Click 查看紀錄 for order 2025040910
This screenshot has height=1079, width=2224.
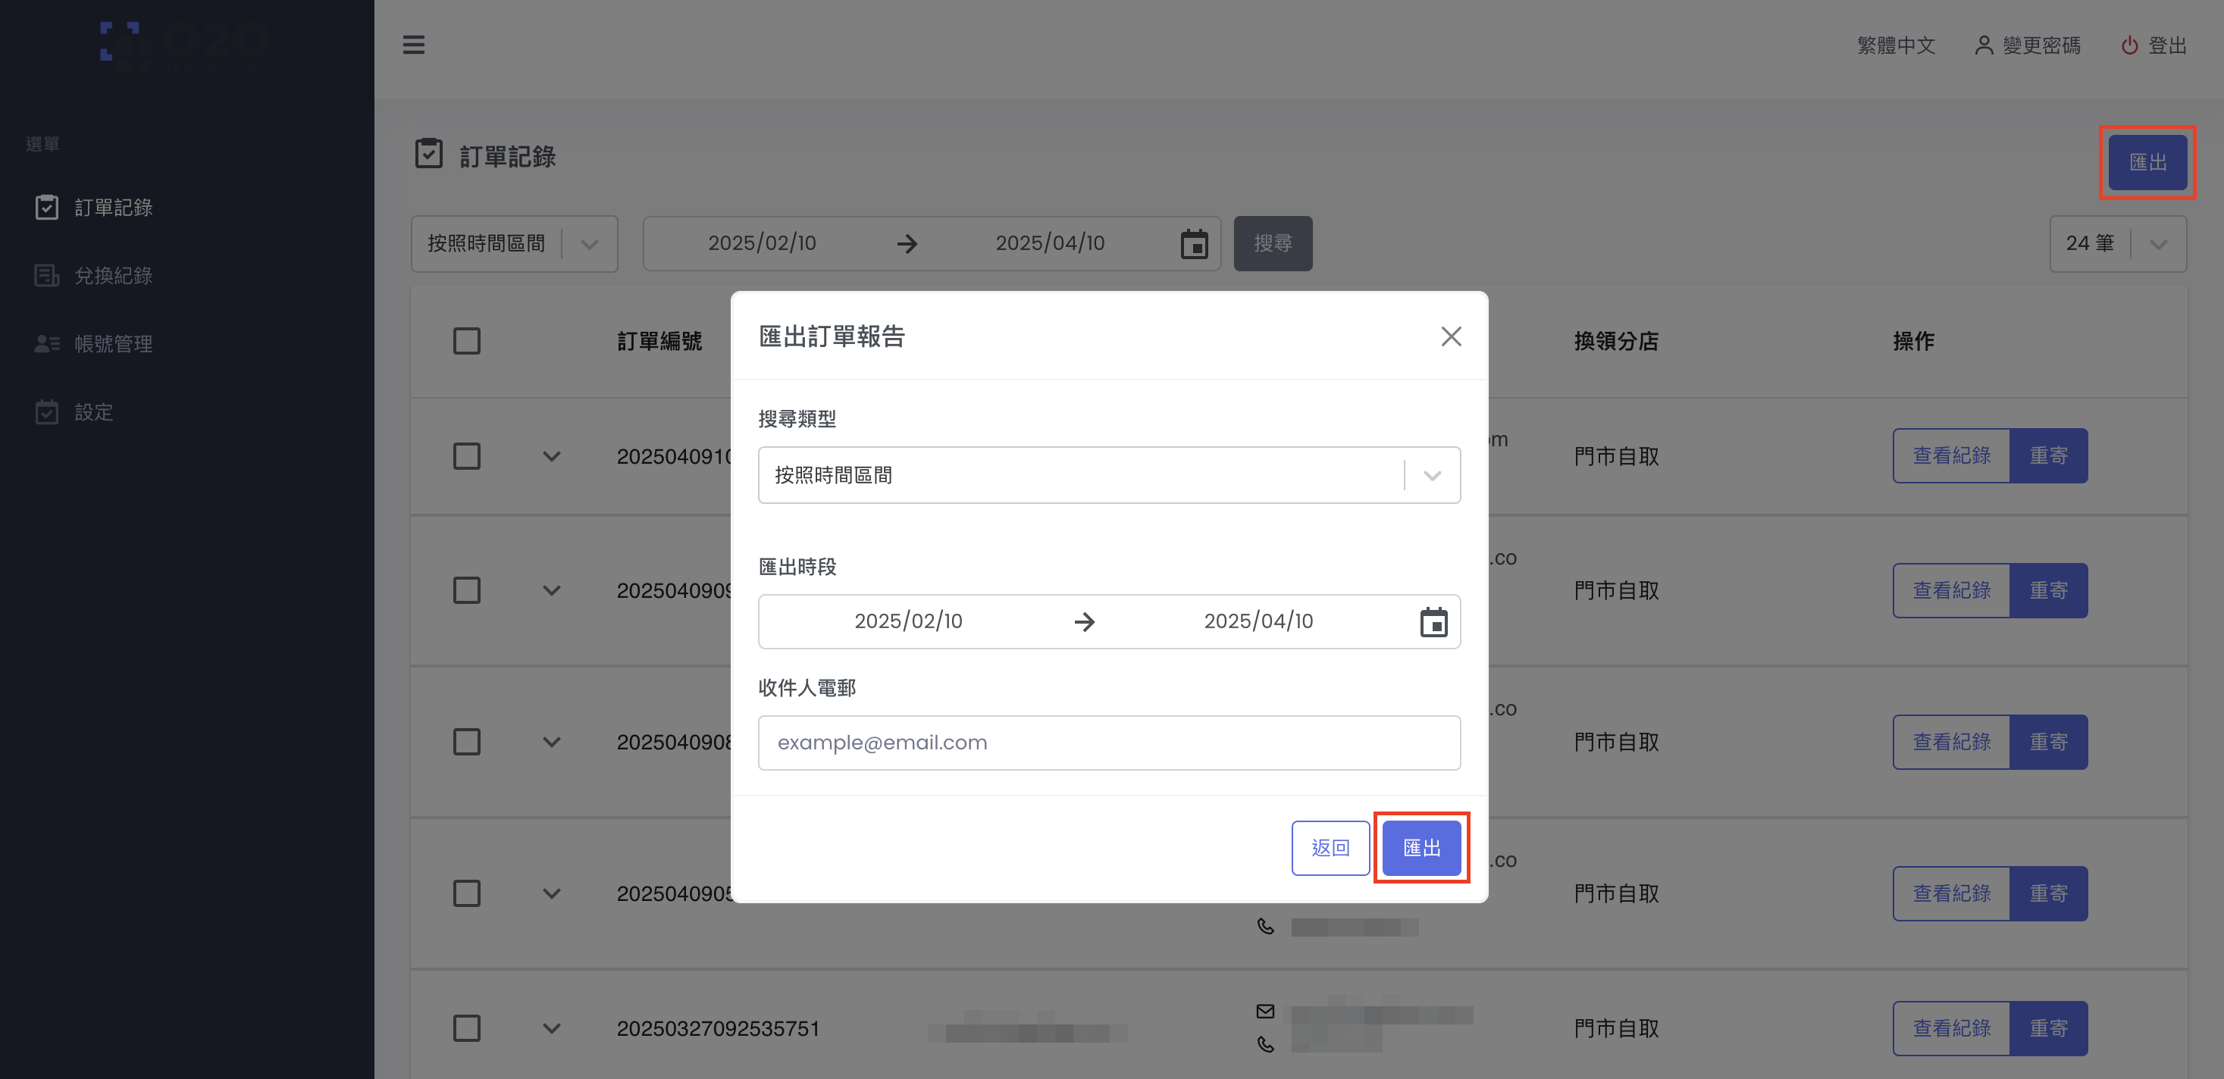(x=1951, y=455)
